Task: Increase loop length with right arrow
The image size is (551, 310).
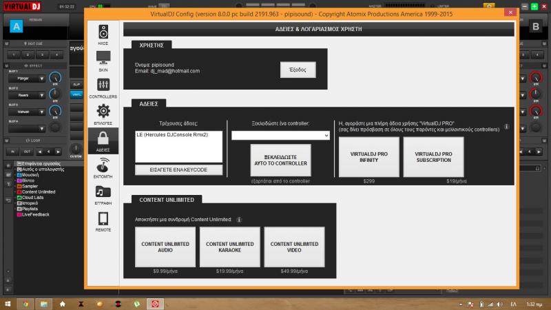Action: pos(58,152)
